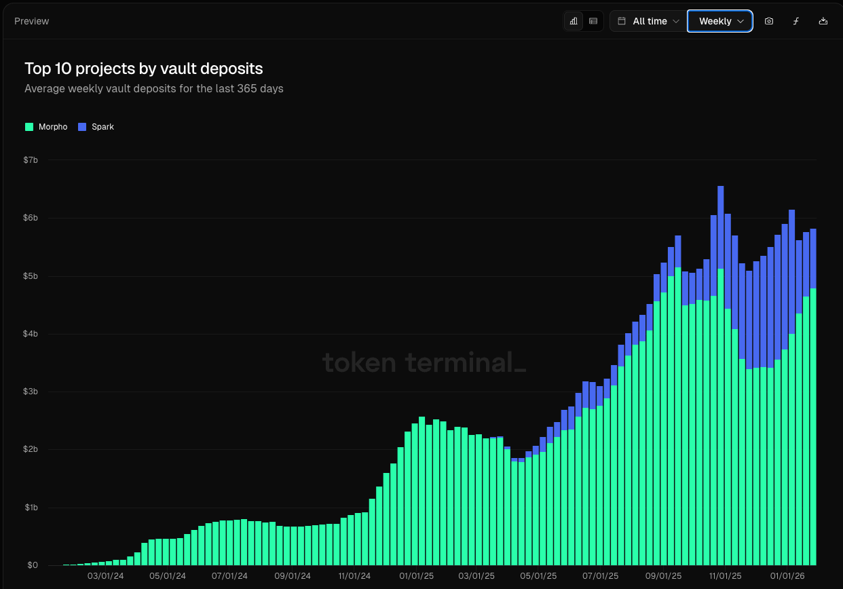This screenshot has width=843, height=589.
Task: Open the All time date range dropdown
Action: pos(648,21)
